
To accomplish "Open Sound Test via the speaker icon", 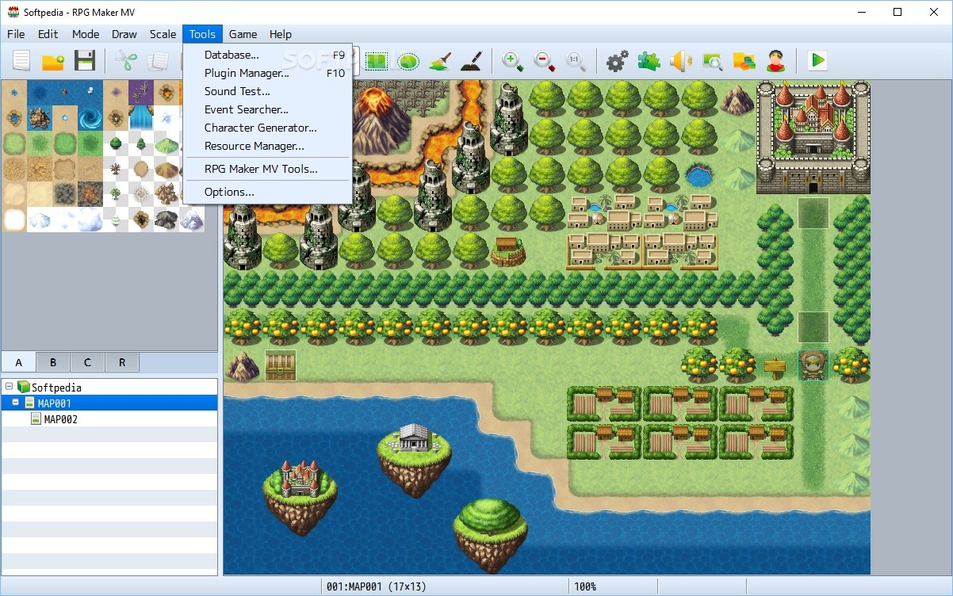I will [680, 61].
